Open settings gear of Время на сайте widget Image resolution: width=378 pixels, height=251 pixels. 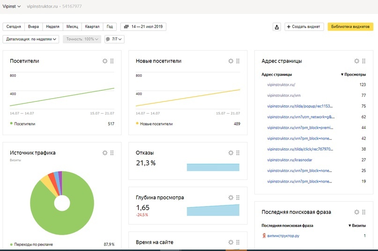click(x=231, y=242)
